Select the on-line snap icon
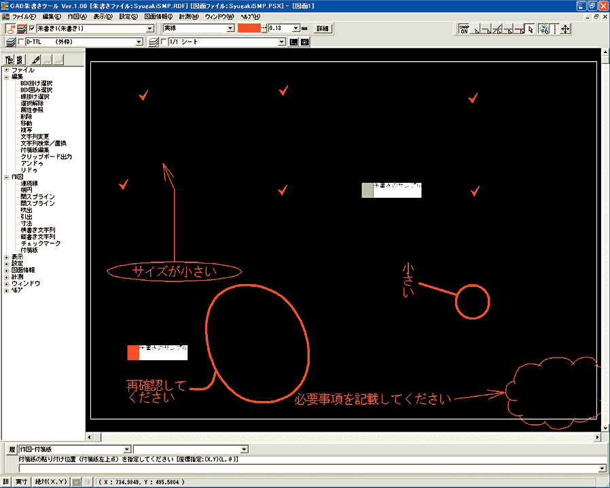Screen dimensions: 610x488 518,29
